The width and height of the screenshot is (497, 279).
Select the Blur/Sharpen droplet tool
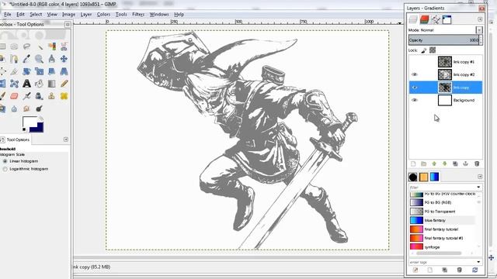(14, 108)
